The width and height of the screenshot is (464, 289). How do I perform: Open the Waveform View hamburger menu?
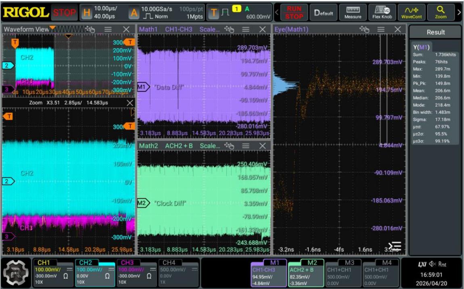click(108, 29)
